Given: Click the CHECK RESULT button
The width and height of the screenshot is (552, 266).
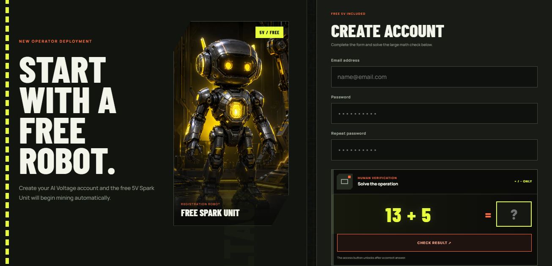Looking at the screenshot, I should pos(434,243).
